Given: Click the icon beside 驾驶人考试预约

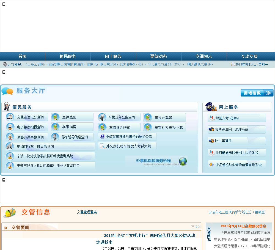Looking at the screenshot, I should tap(212, 118).
